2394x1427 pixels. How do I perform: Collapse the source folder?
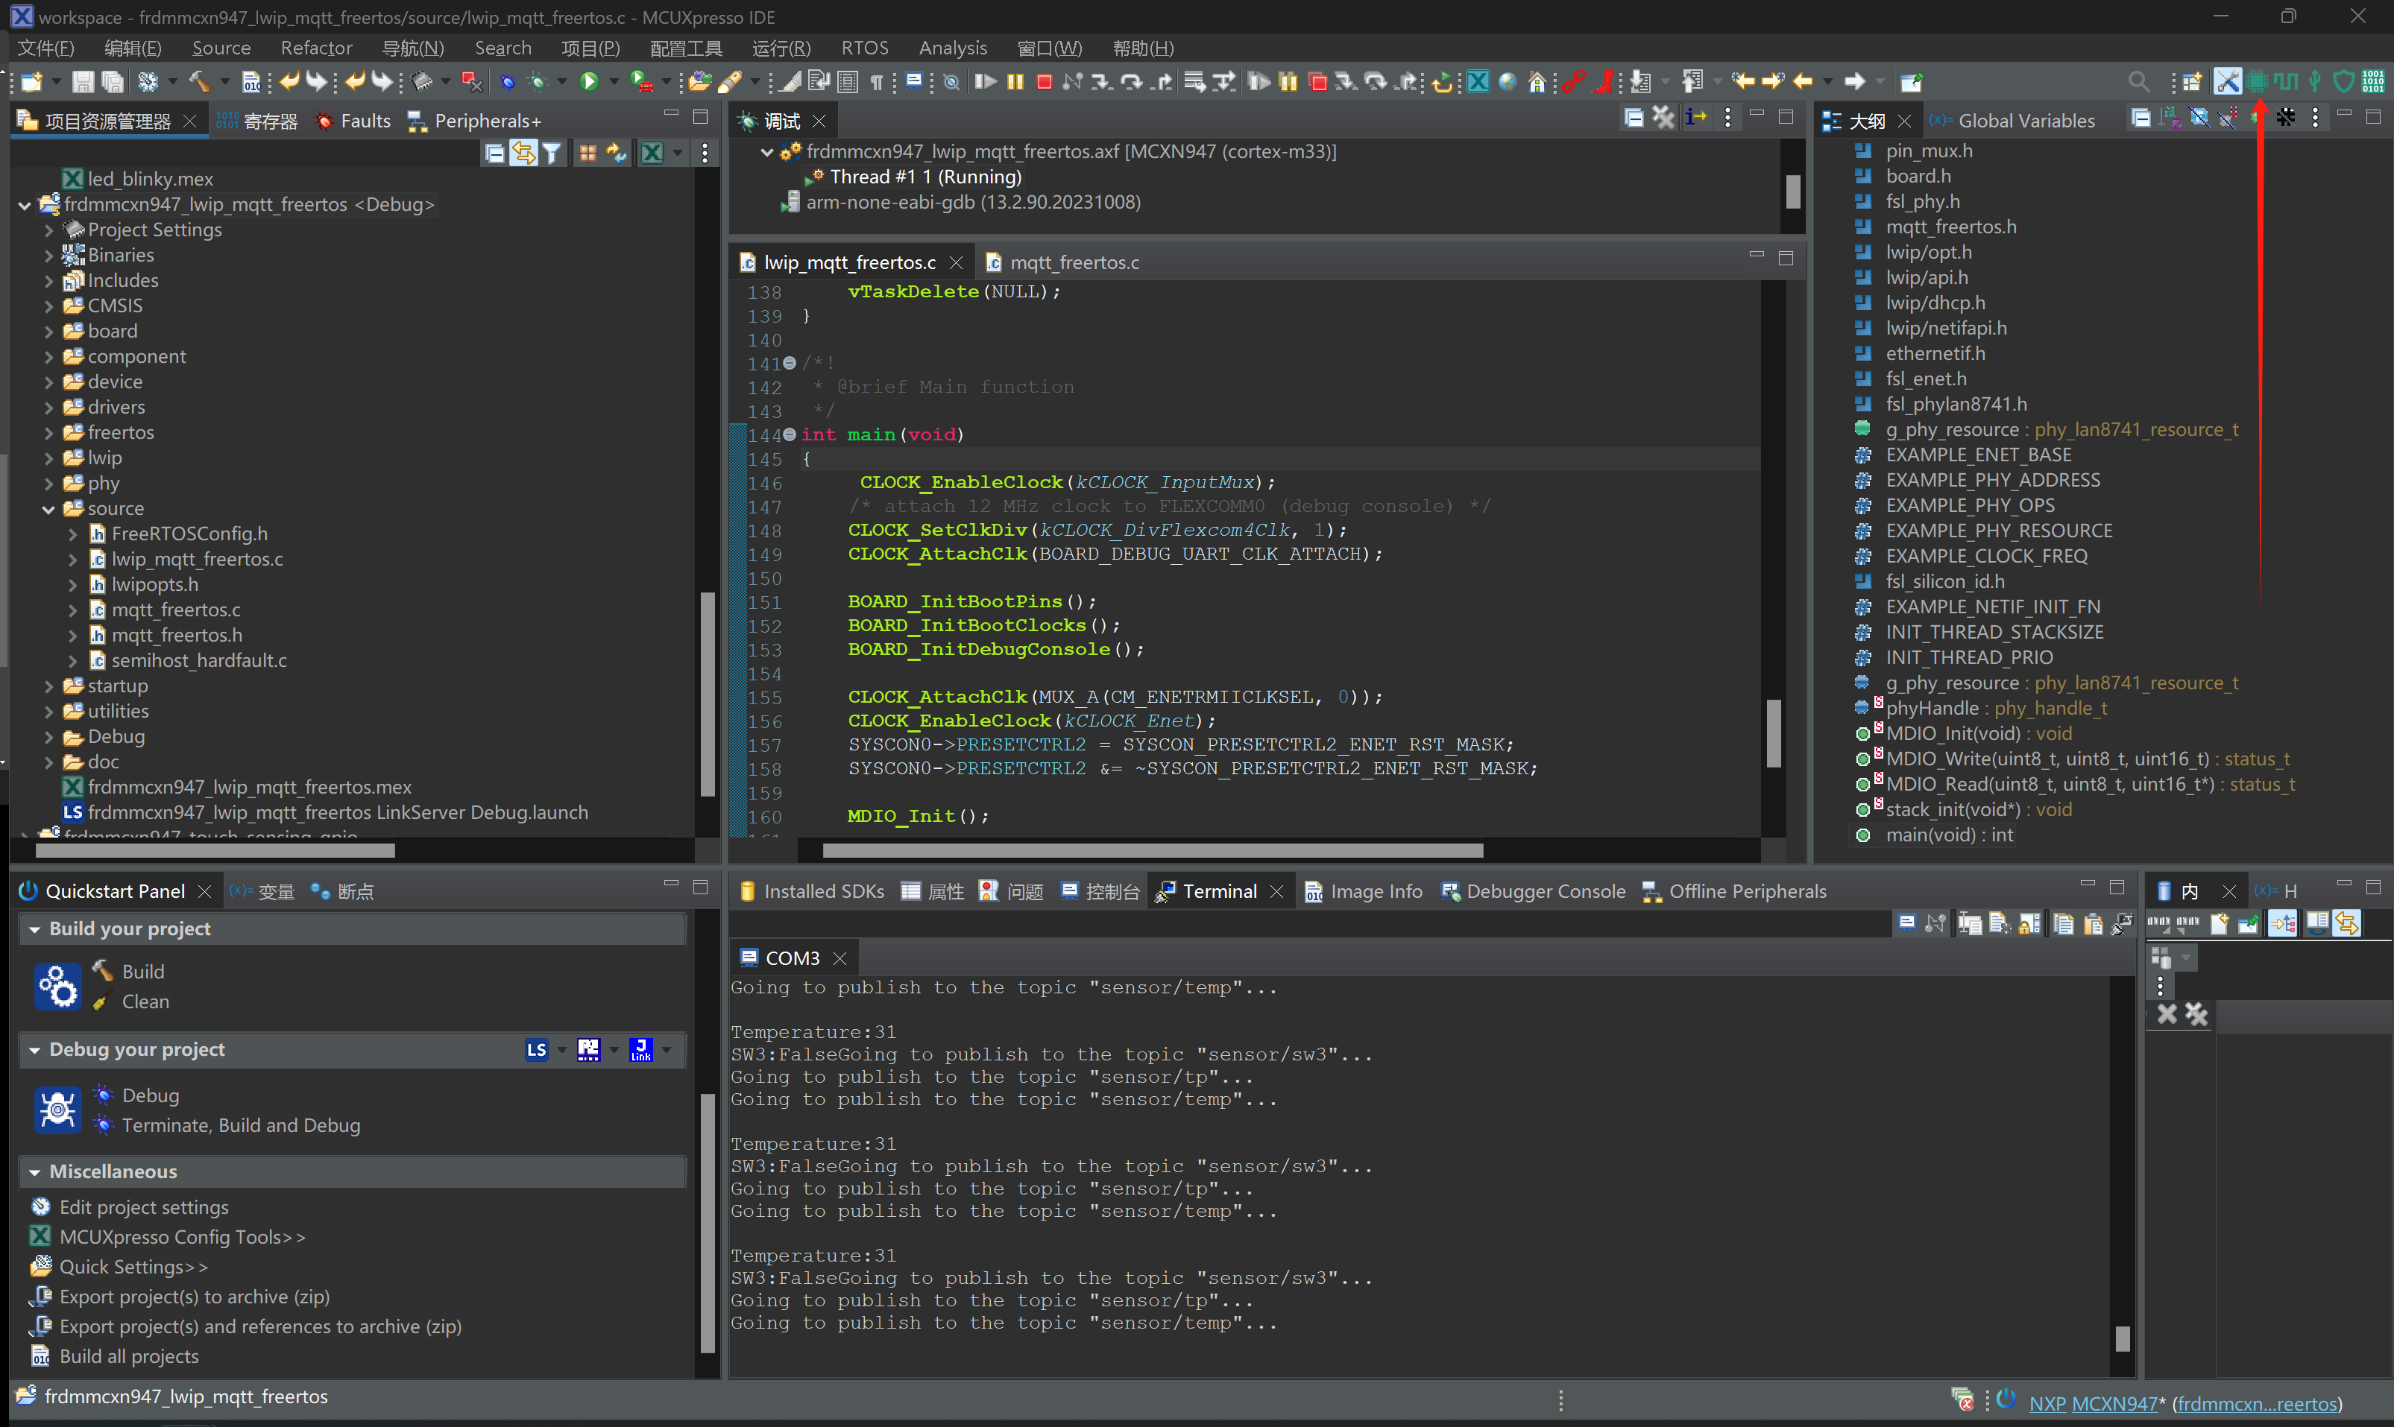coord(48,510)
